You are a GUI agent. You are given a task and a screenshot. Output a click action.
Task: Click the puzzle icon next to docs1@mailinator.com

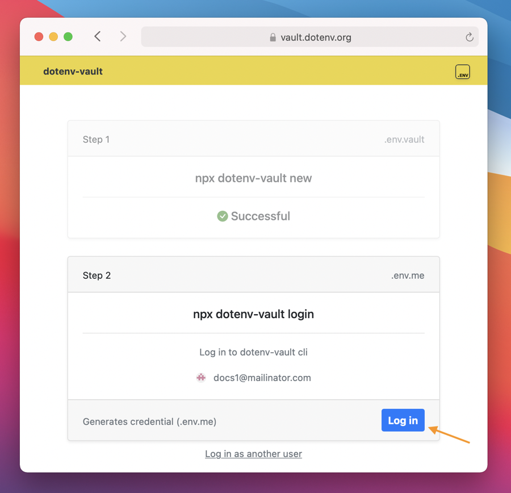(x=201, y=377)
